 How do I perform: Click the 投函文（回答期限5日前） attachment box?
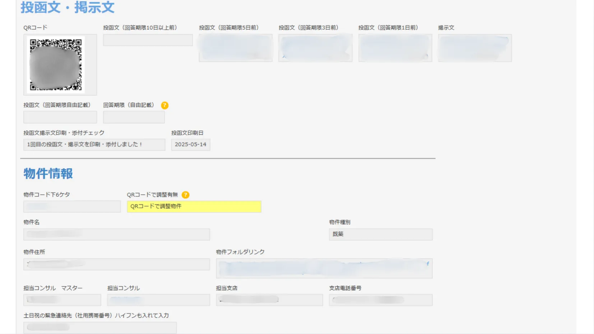click(x=236, y=48)
